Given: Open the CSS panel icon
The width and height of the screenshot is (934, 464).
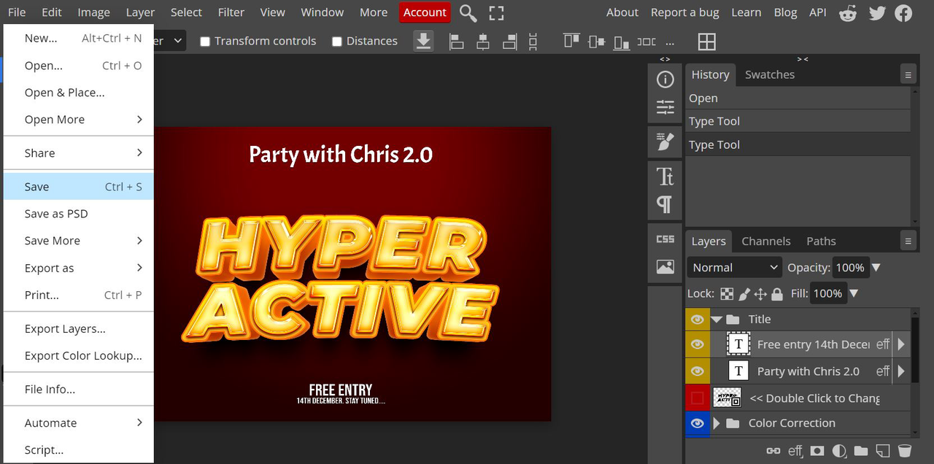Looking at the screenshot, I should coord(665,239).
